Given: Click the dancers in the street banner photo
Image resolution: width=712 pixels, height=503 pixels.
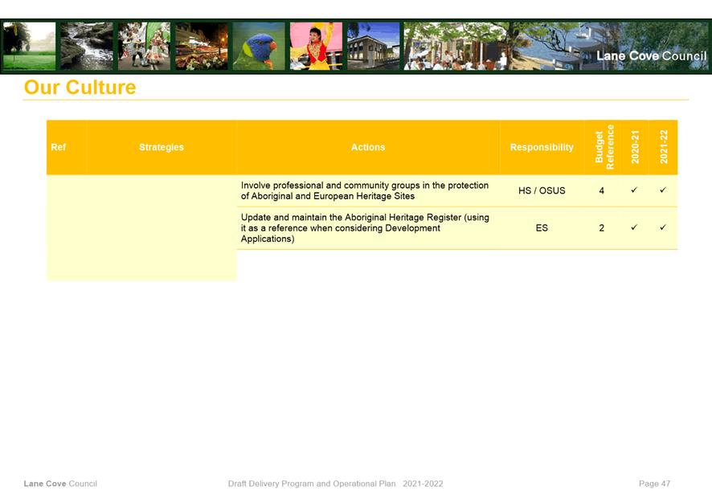Looking at the screenshot, I should click(x=144, y=46).
